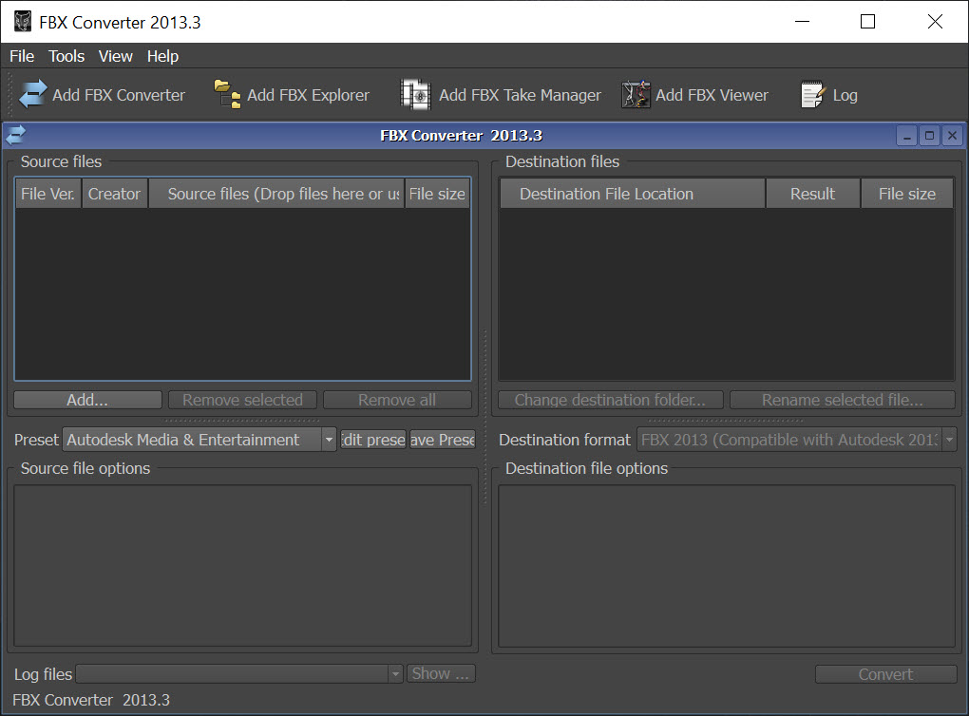Viewport: 969px width, 716px height.
Task: Open the Add FBX Explorer tool
Action: coord(228,95)
